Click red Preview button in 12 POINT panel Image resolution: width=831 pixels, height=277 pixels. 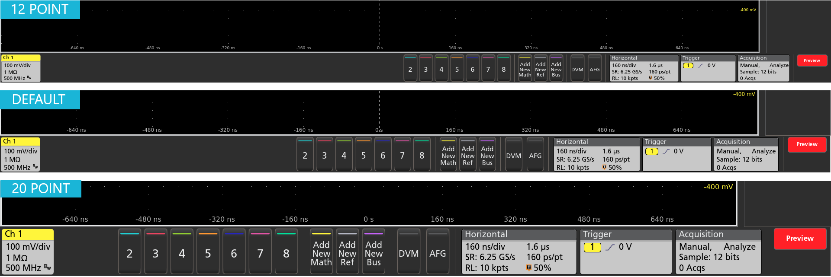point(812,60)
